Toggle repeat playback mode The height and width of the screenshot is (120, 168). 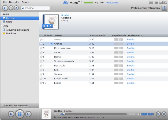coord(164,114)
